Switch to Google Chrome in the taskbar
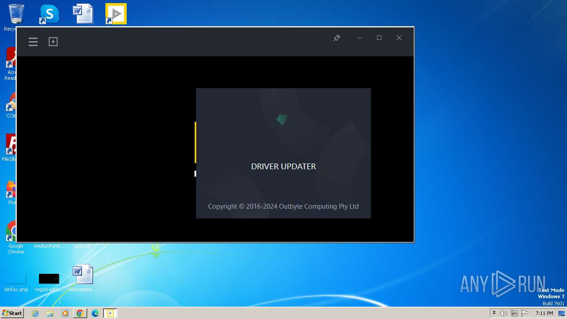The width and height of the screenshot is (567, 319). pyautogui.click(x=80, y=313)
